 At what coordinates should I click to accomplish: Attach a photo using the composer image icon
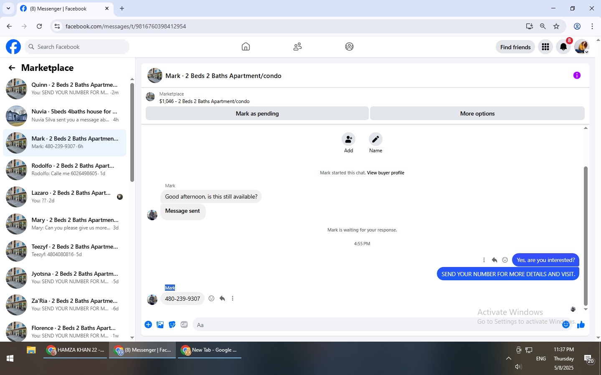click(160, 325)
